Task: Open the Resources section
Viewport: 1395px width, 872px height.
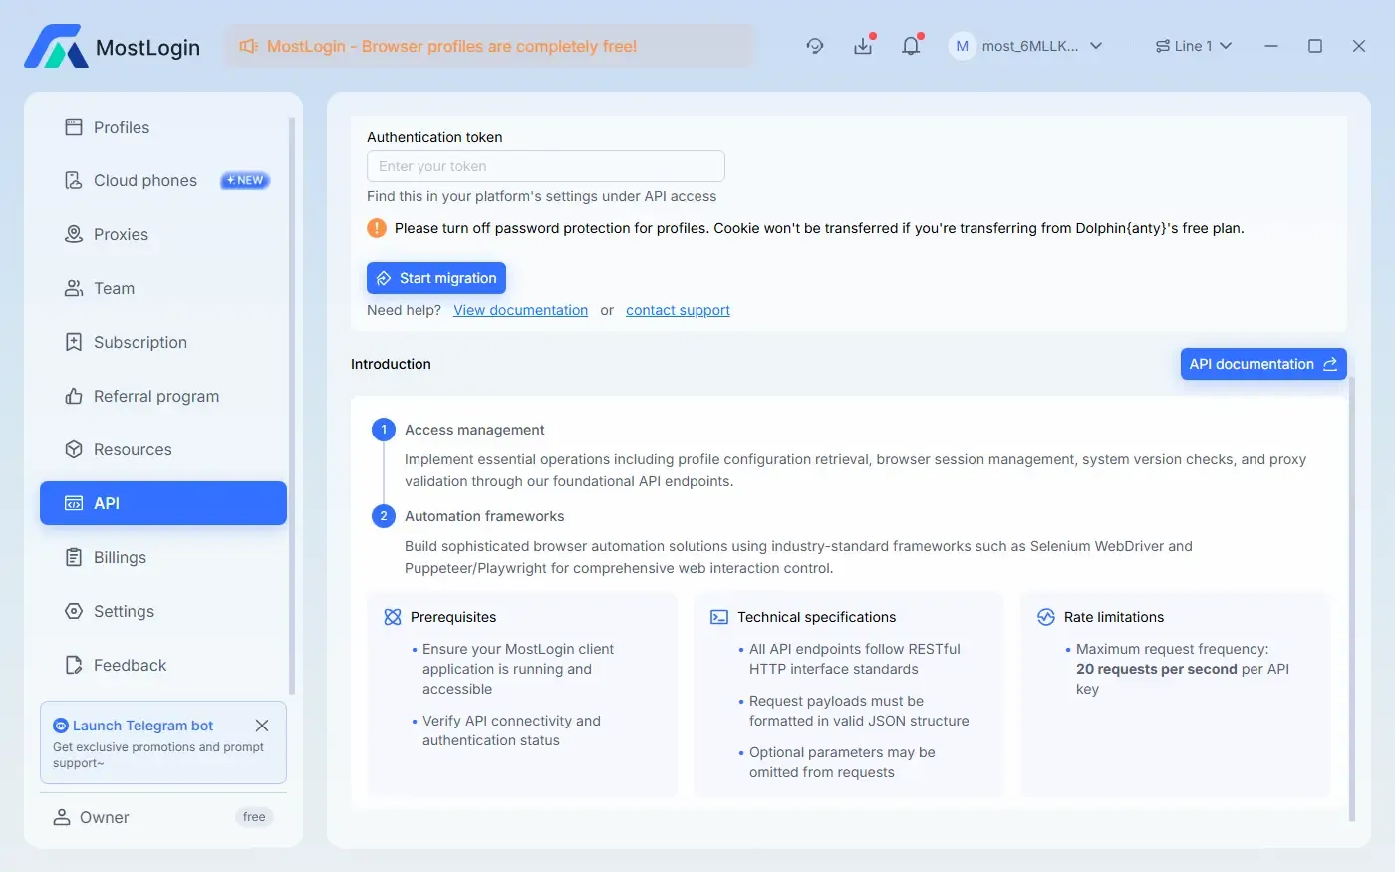Action: (133, 449)
